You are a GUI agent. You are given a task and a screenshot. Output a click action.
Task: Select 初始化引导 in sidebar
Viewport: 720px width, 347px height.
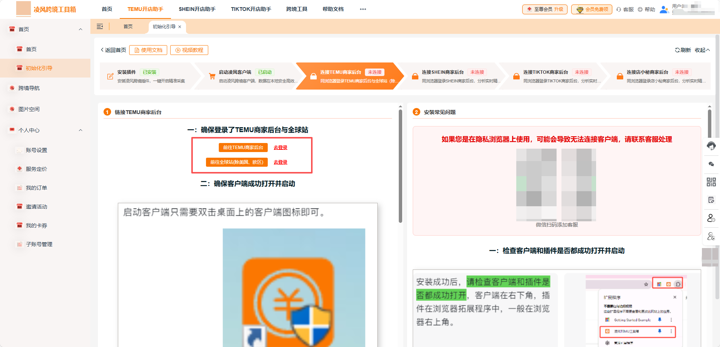point(45,68)
